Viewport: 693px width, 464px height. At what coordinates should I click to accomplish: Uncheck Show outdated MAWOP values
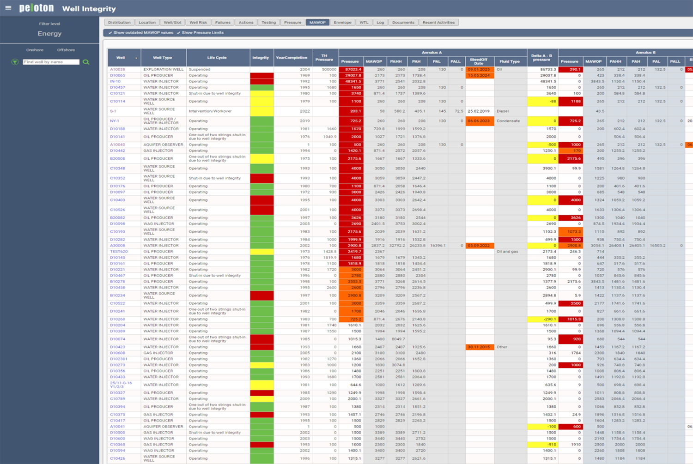[x=110, y=33]
